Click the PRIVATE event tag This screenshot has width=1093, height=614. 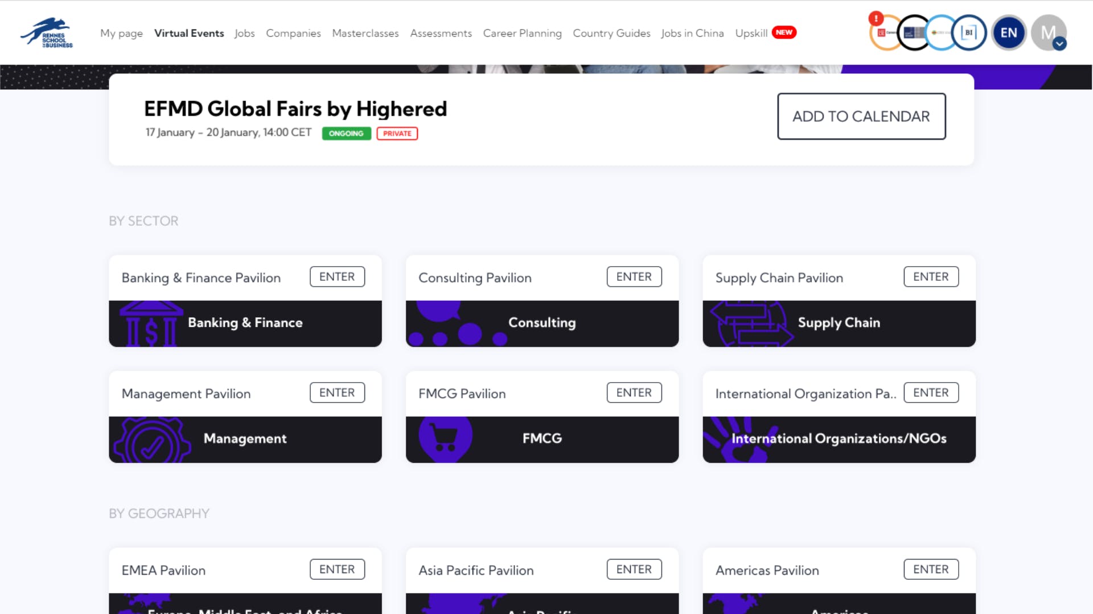coord(397,134)
